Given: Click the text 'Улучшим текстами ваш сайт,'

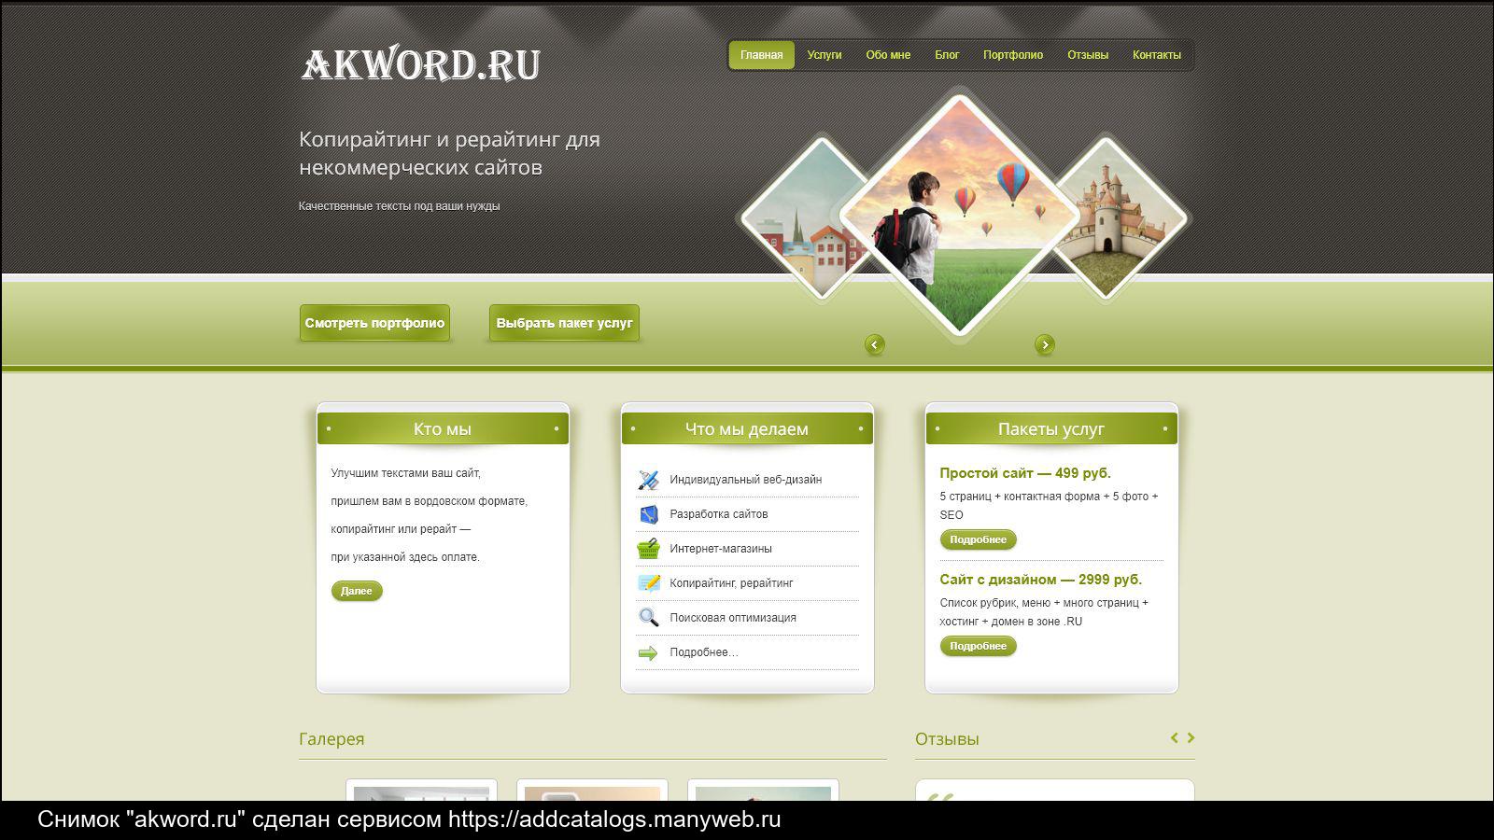Looking at the screenshot, I should [405, 473].
